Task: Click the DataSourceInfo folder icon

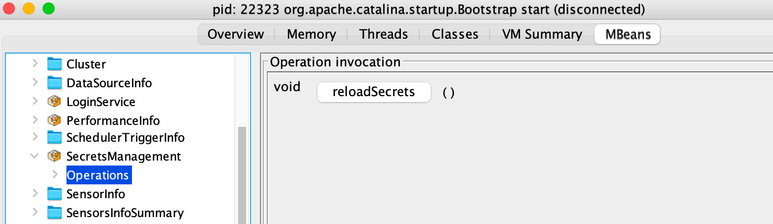Action: point(54,83)
